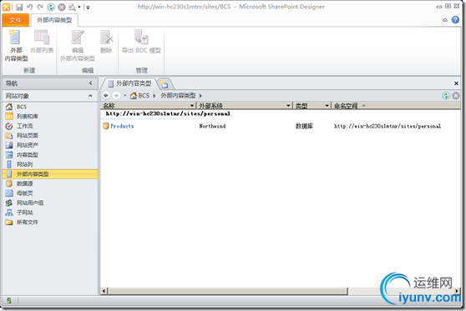Viewport: 466px width, 311px height.
Task: Close the document tab with the X
Action: point(456,83)
